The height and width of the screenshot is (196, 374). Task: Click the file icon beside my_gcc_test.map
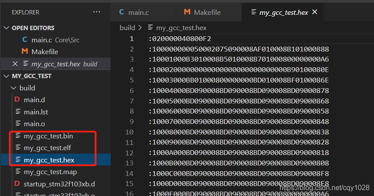(x=18, y=172)
